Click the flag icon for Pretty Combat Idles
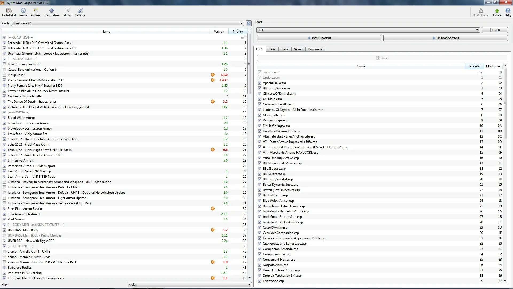This screenshot has width=513, height=289. 213,80
